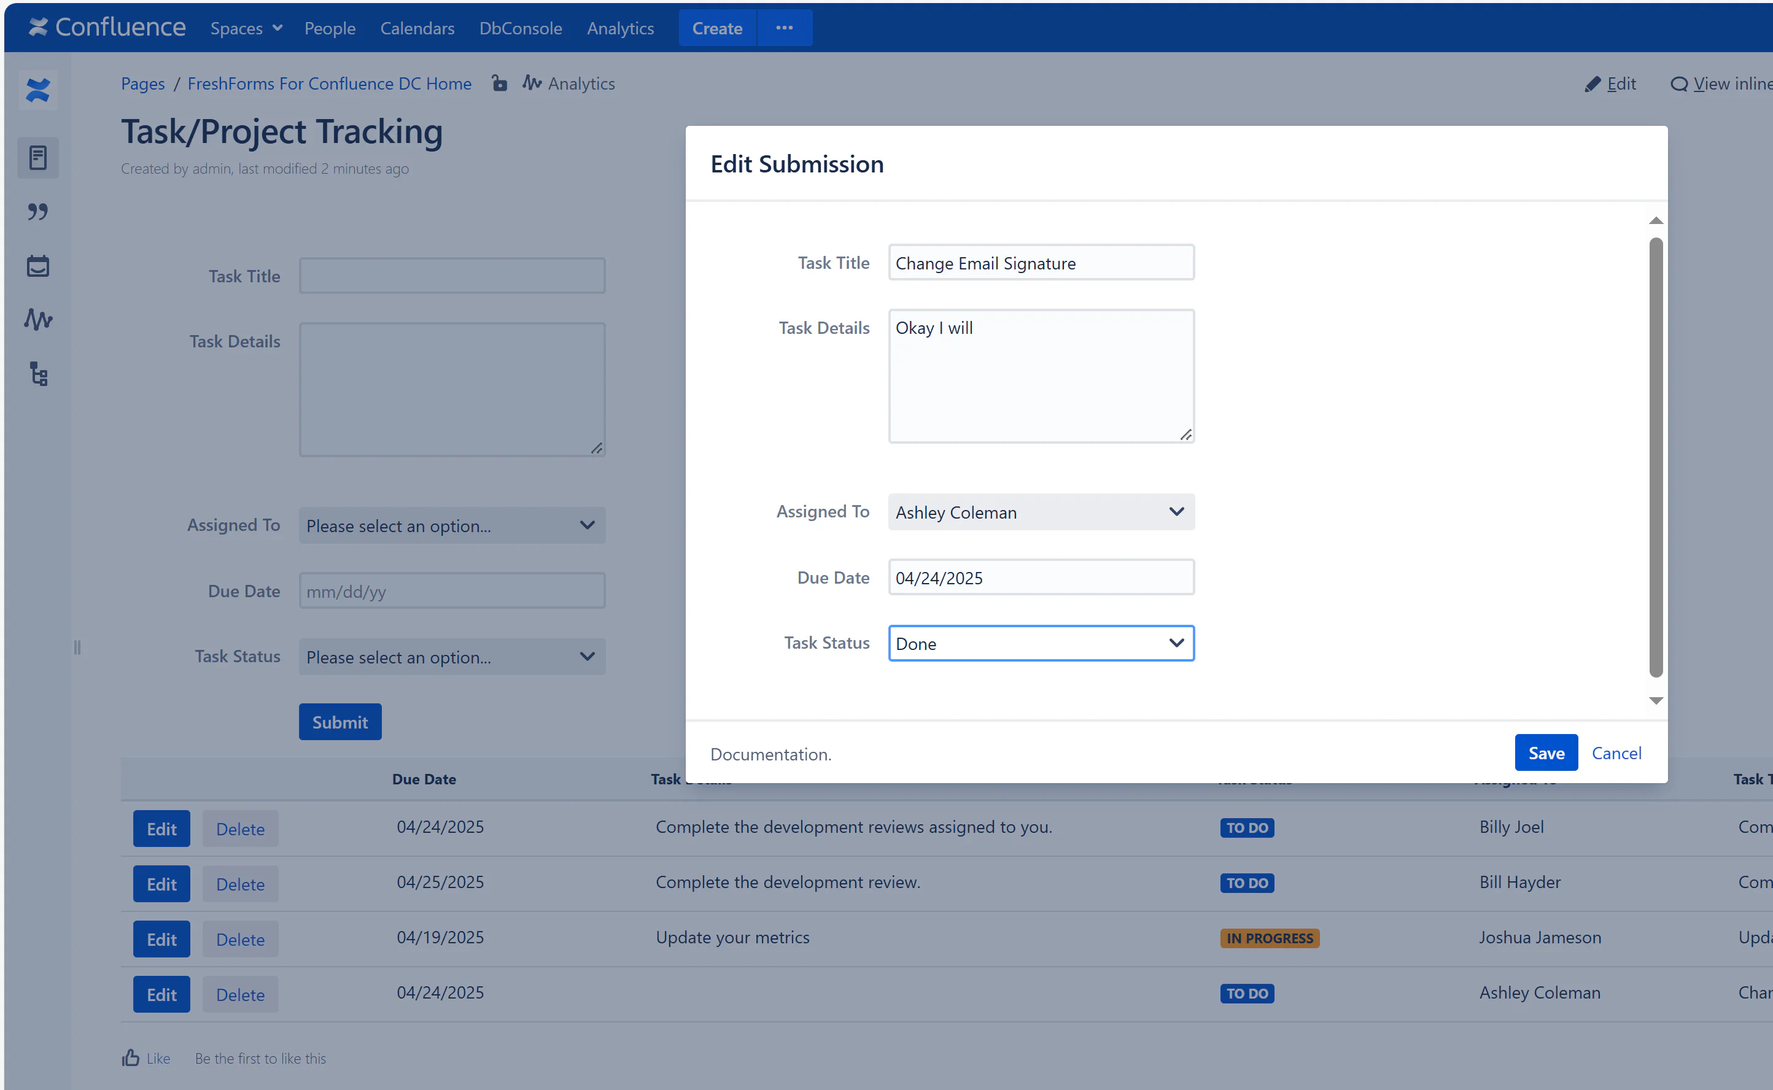Click the dialog vertical scrollbar

tap(1656, 457)
